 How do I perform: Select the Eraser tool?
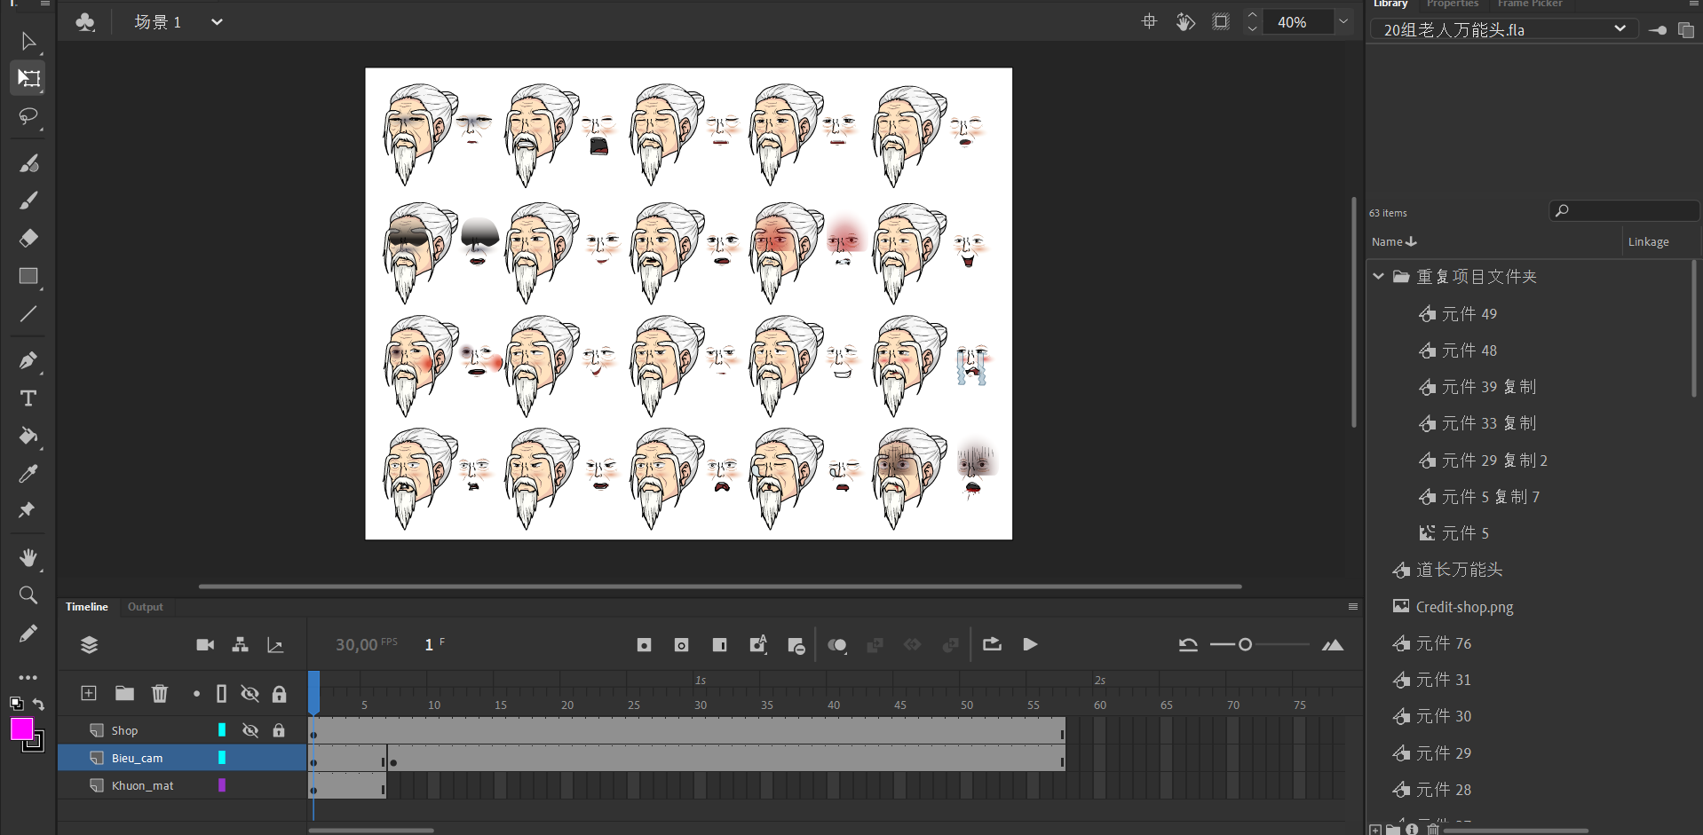[x=28, y=238]
